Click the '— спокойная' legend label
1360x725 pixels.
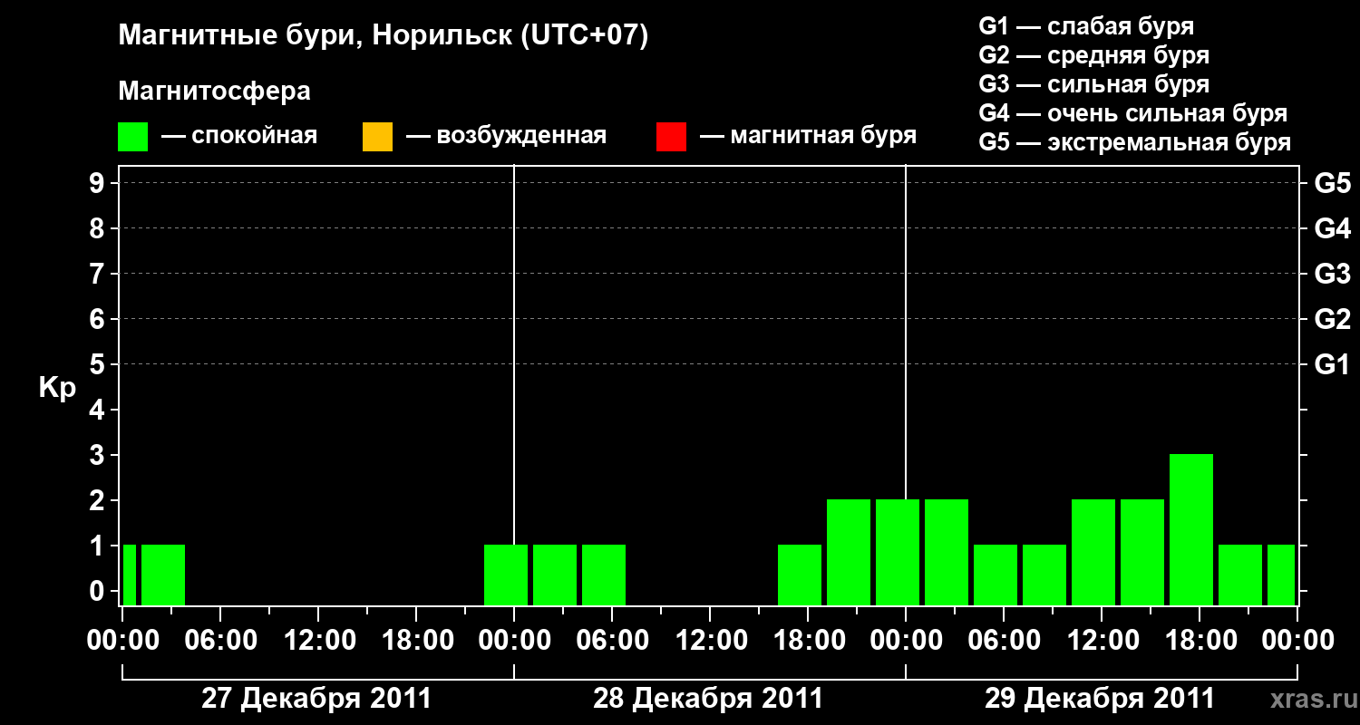coord(239,137)
